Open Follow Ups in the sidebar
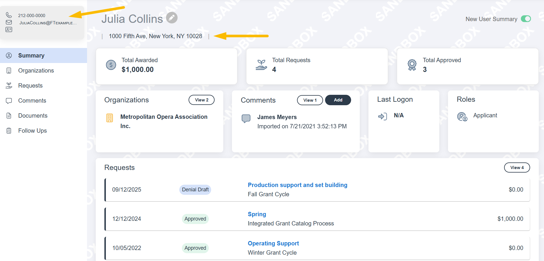544x261 pixels. (43, 131)
